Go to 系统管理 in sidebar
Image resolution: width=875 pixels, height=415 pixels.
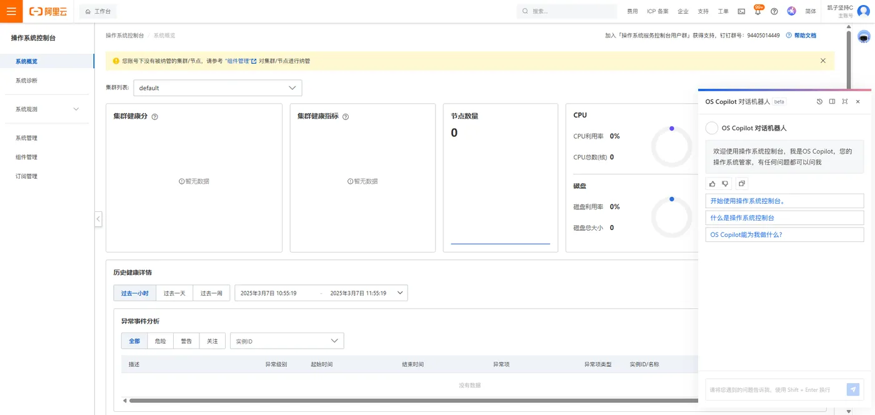coord(26,138)
